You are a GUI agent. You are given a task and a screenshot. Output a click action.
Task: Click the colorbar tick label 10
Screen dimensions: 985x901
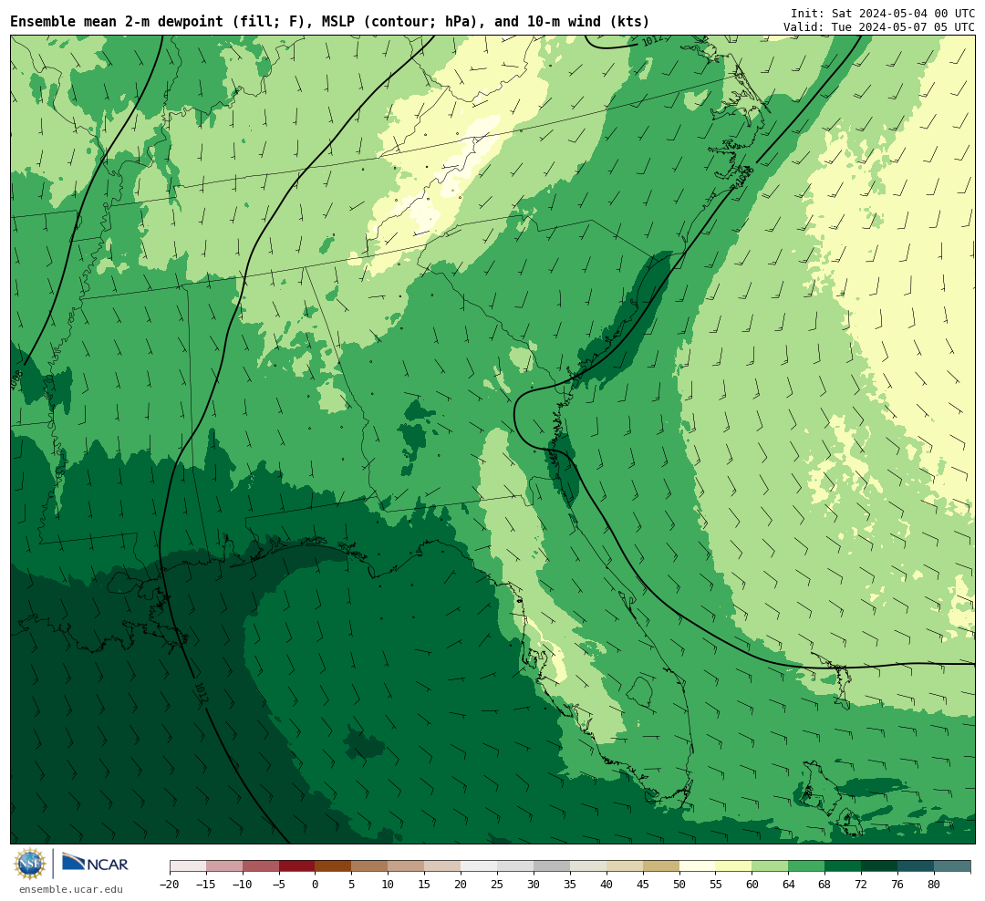click(389, 884)
